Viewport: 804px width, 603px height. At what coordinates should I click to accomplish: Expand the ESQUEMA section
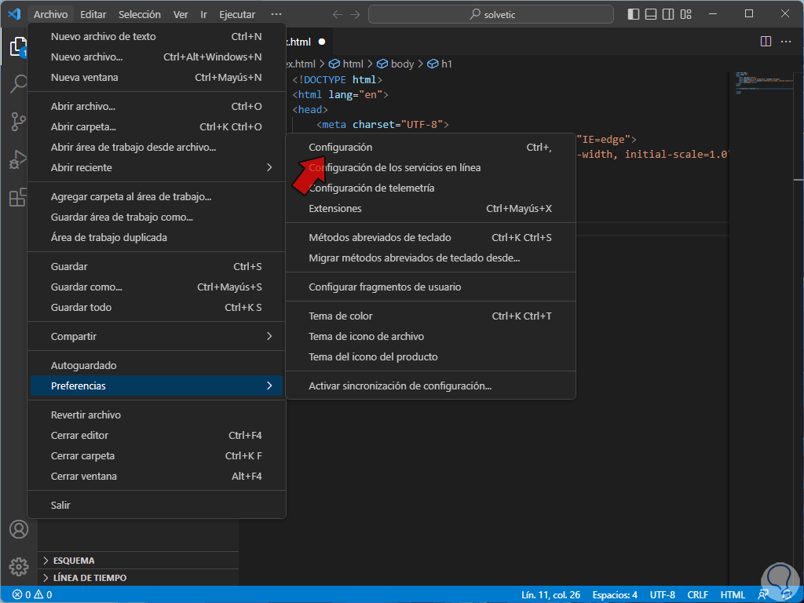pyautogui.click(x=74, y=561)
